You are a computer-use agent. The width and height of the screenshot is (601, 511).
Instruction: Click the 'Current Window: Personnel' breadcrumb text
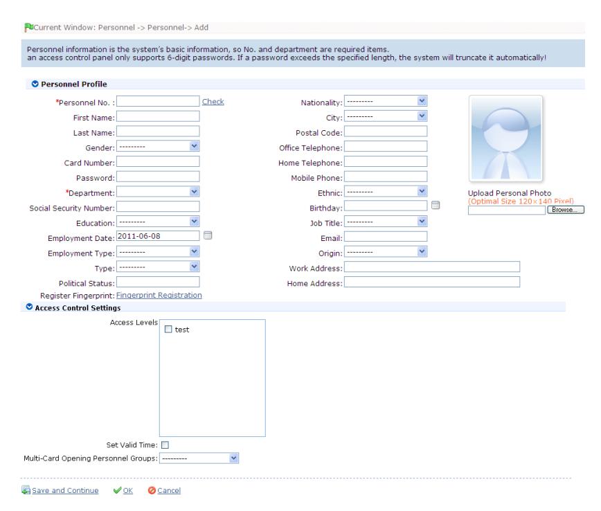[x=84, y=27]
